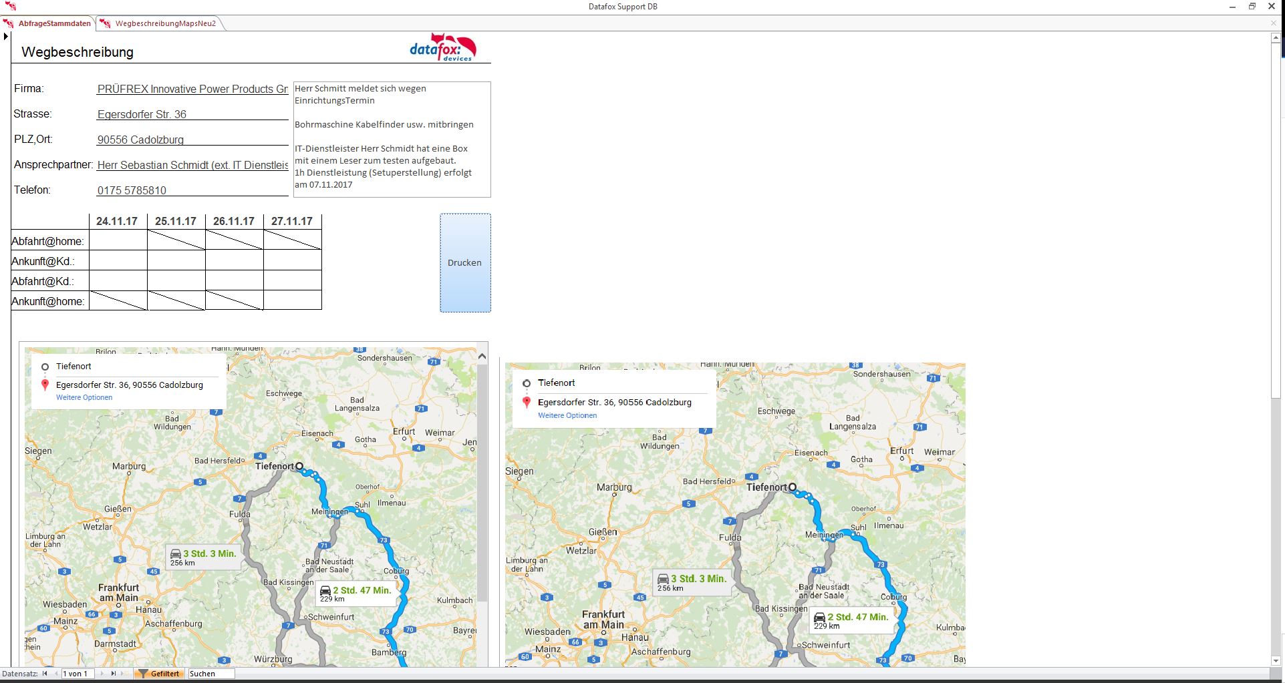1285x683 pixels.
Task: Select the 3 Std. 3 Min. route in right map
Action: [x=692, y=583]
